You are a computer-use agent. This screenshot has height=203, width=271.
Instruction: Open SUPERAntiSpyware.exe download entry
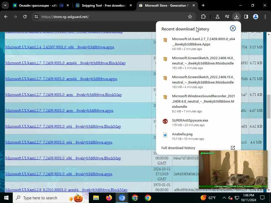click(198, 122)
